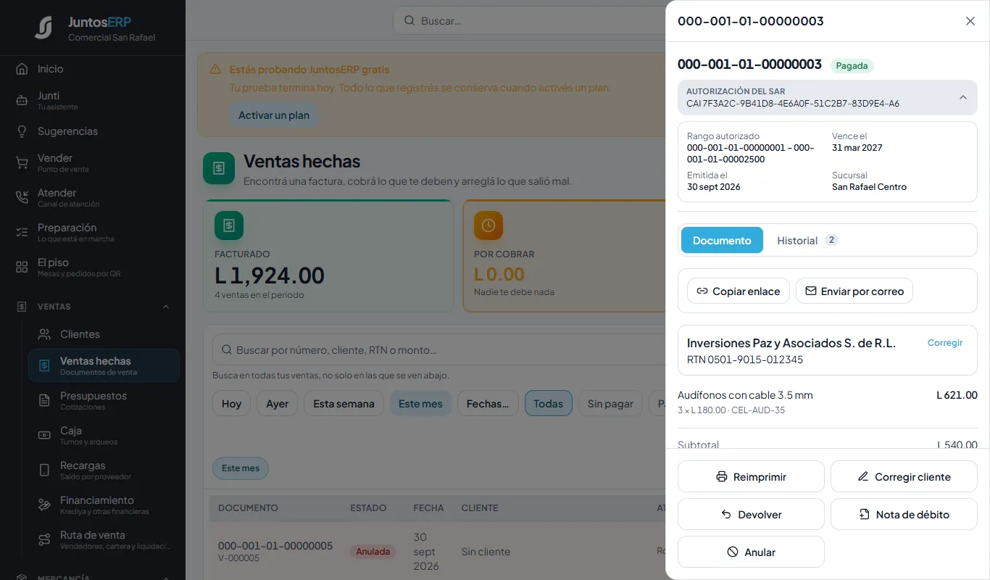
Task: Collapse the VENTAS sidebar group
Action: click(166, 307)
